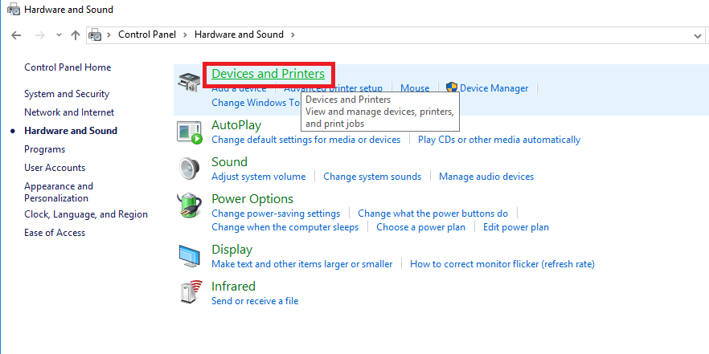Open the Power Options heading
Viewport: 709px width, 354px height.
252,199
